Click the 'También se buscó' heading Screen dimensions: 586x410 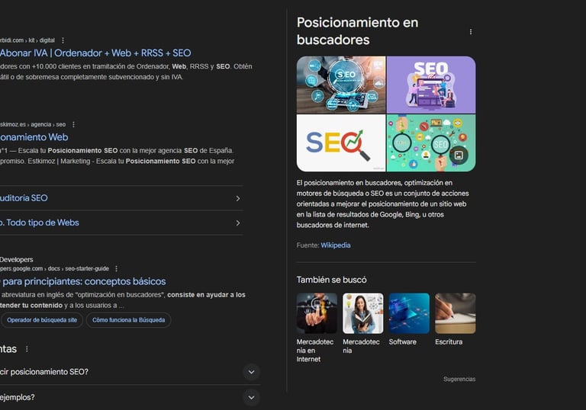tap(331, 280)
